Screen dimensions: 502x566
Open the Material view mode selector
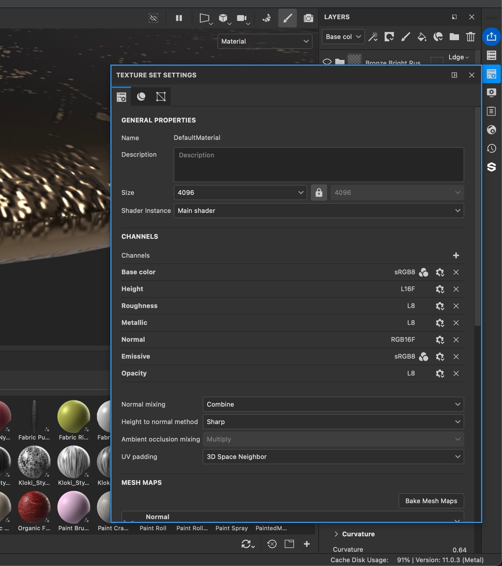point(264,41)
